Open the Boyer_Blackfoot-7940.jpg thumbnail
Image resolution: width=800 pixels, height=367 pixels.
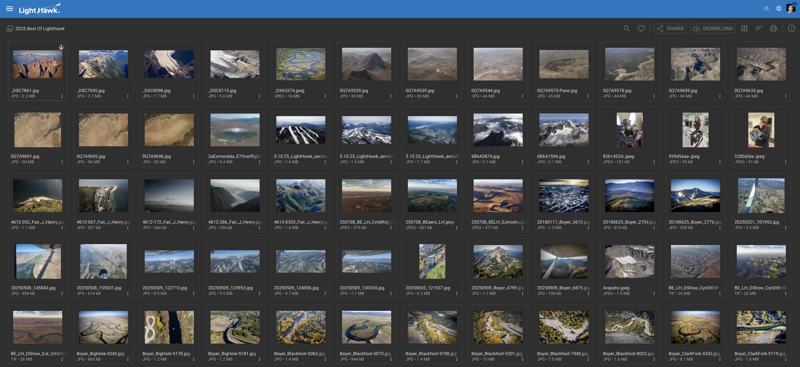pos(564,327)
